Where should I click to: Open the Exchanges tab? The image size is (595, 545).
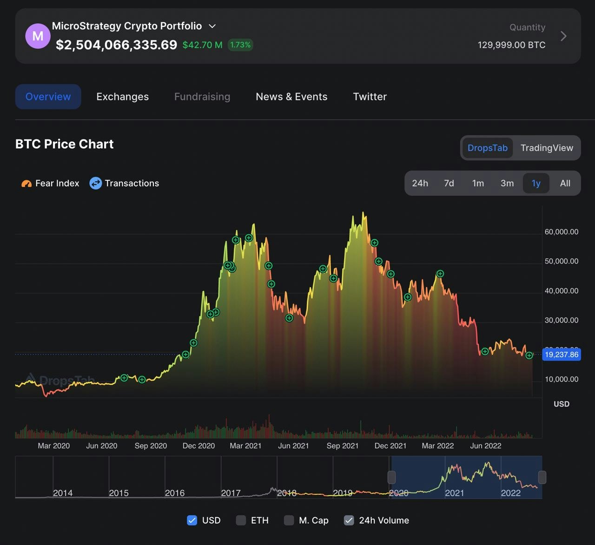[123, 97]
